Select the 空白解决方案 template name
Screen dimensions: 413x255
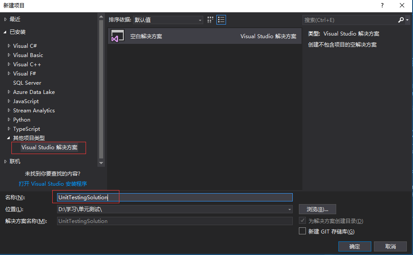[x=146, y=36]
